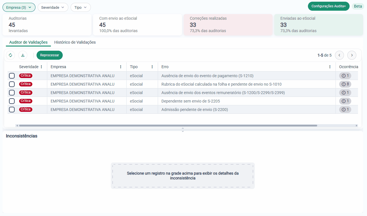Click the horizontal scrollbar thumb of grid

pyautogui.click(x=168, y=126)
